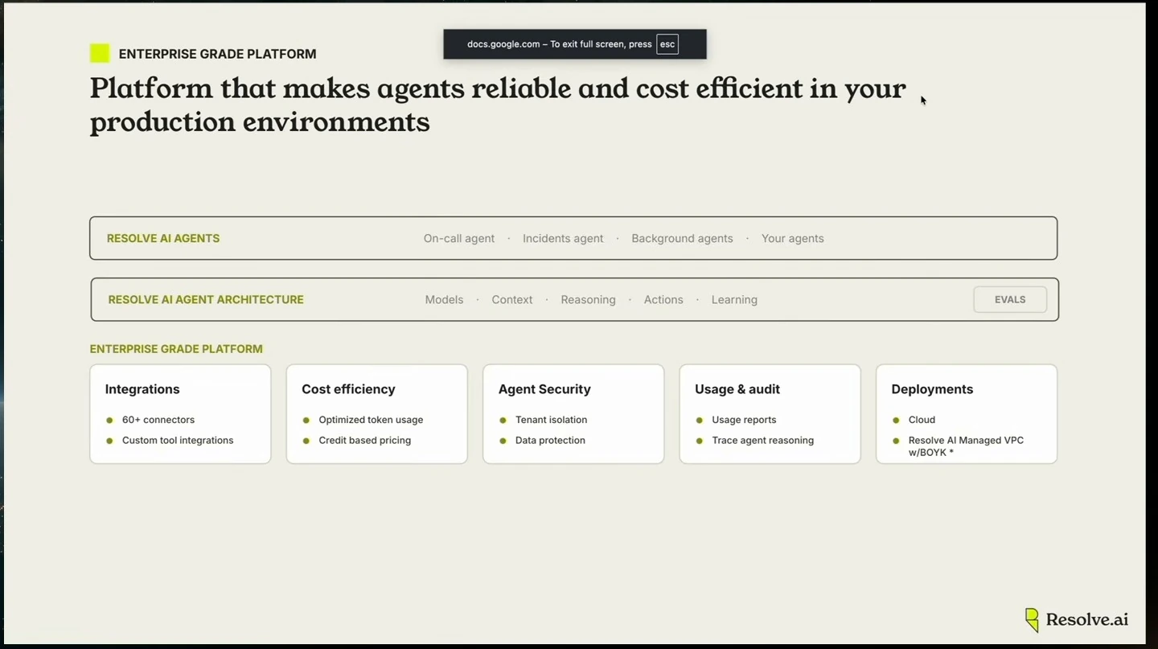Screen dimensions: 1158x649
Task: Click the 'docs.google.com' fullscreen notice text
Action: click(560, 44)
